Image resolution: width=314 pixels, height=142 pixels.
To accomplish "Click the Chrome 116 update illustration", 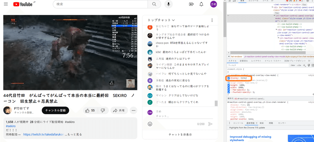I will pos(301,138).
